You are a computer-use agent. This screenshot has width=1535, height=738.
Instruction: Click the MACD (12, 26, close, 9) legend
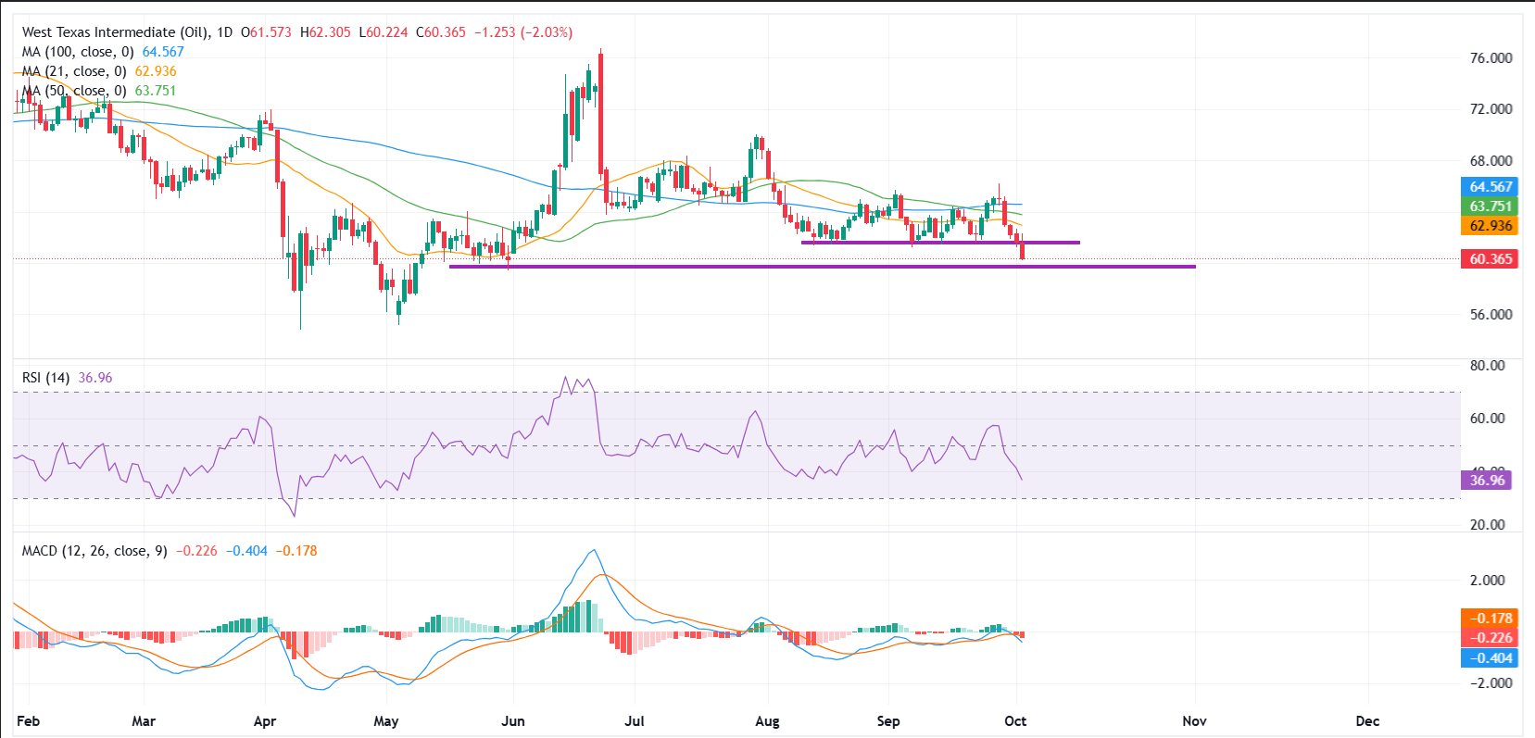[94, 551]
